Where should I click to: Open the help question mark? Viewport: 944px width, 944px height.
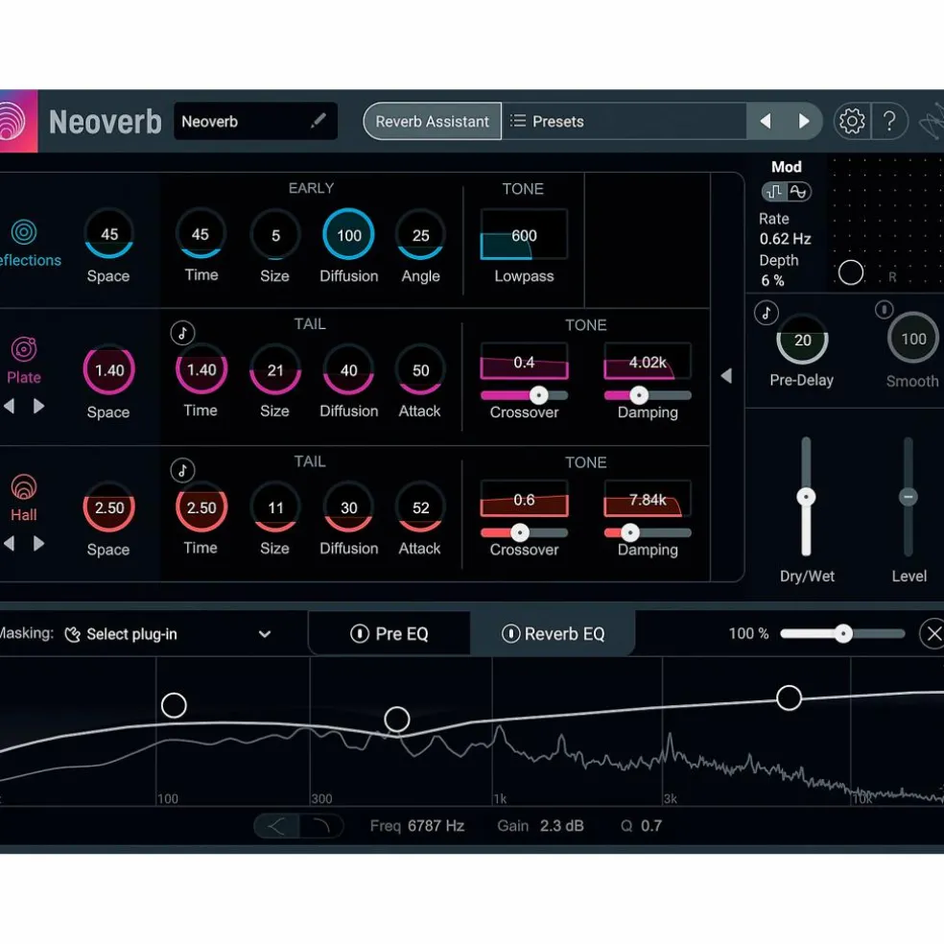(x=889, y=121)
